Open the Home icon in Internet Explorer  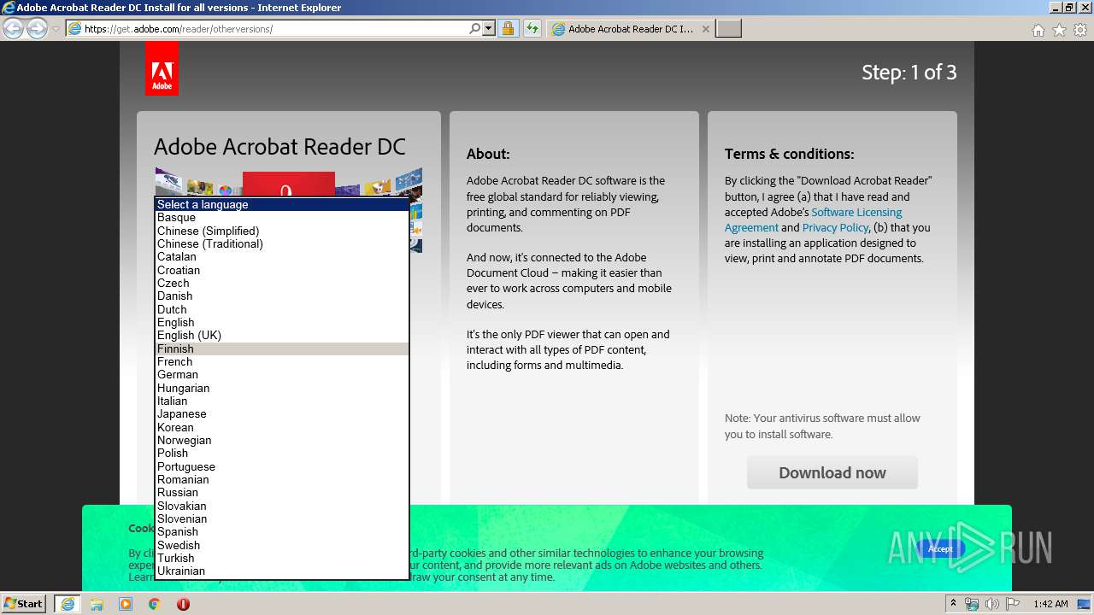[x=1038, y=30]
